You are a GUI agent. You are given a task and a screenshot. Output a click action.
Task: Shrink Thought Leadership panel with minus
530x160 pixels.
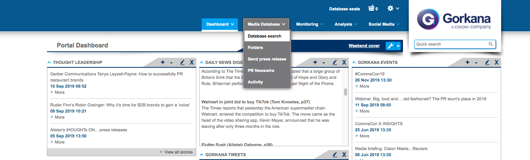point(171,62)
